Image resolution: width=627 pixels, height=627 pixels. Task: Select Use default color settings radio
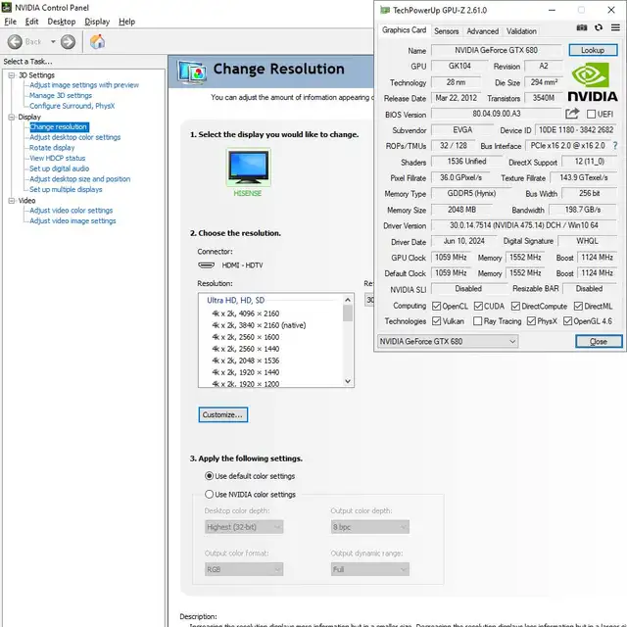coord(209,476)
